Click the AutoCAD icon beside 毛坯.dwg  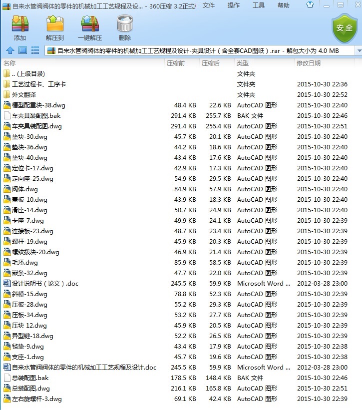[x=7, y=262]
